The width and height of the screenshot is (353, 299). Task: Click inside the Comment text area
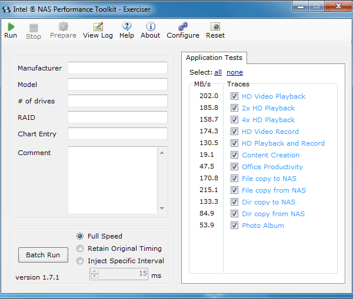(x=112, y=180)
